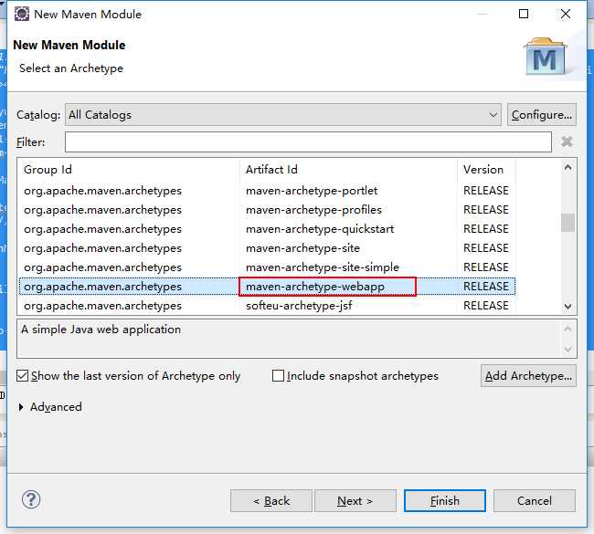Click the help question mark icon
The width and height of the screenshot is (594, 534).
pyautogui.click(x=31, y=499)
